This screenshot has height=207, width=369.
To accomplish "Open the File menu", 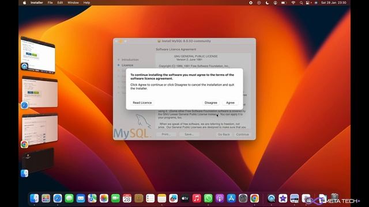I will click(x=50, y=2).
